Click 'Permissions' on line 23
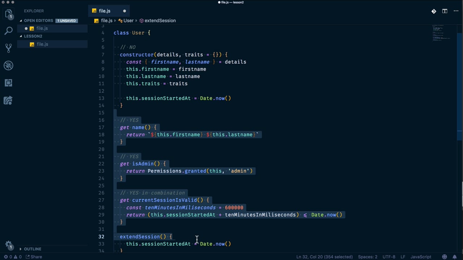 (x=165, y=171)
